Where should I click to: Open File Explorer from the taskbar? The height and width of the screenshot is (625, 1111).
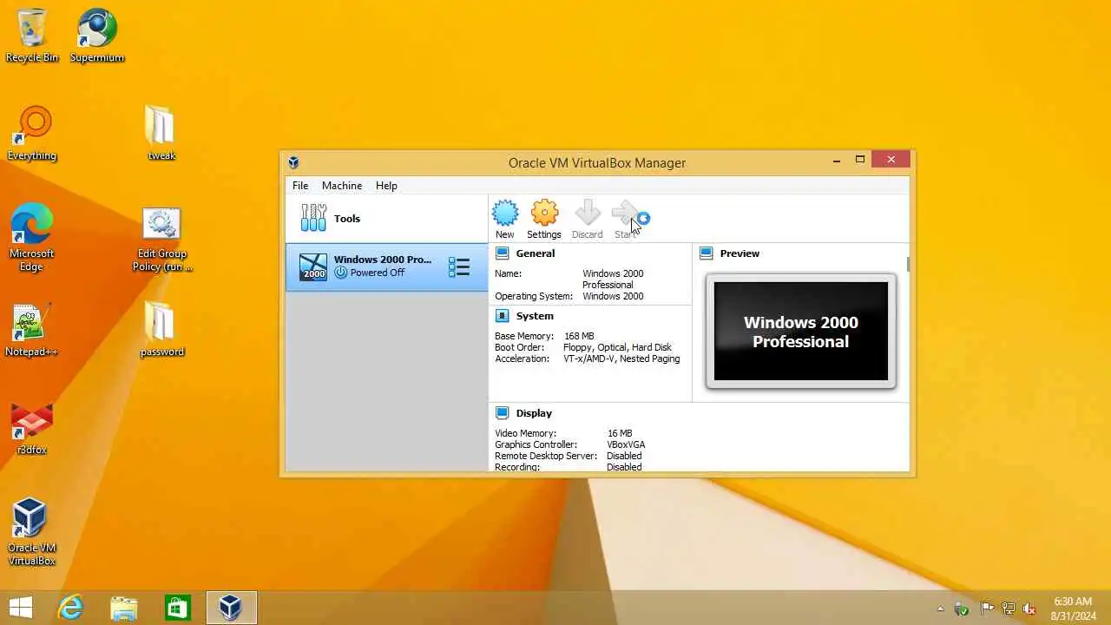pos(124,608)
